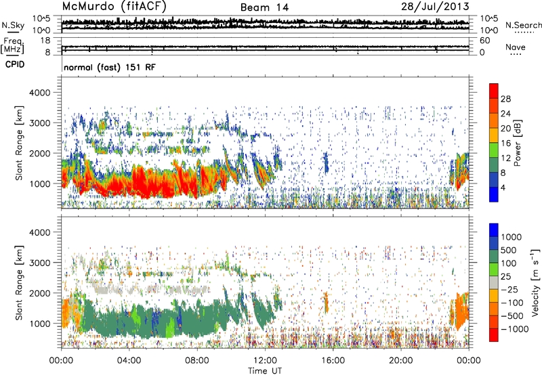542x375 pixels.
Task: Click the '4000' tick on power panel
Action: [40, 93]
